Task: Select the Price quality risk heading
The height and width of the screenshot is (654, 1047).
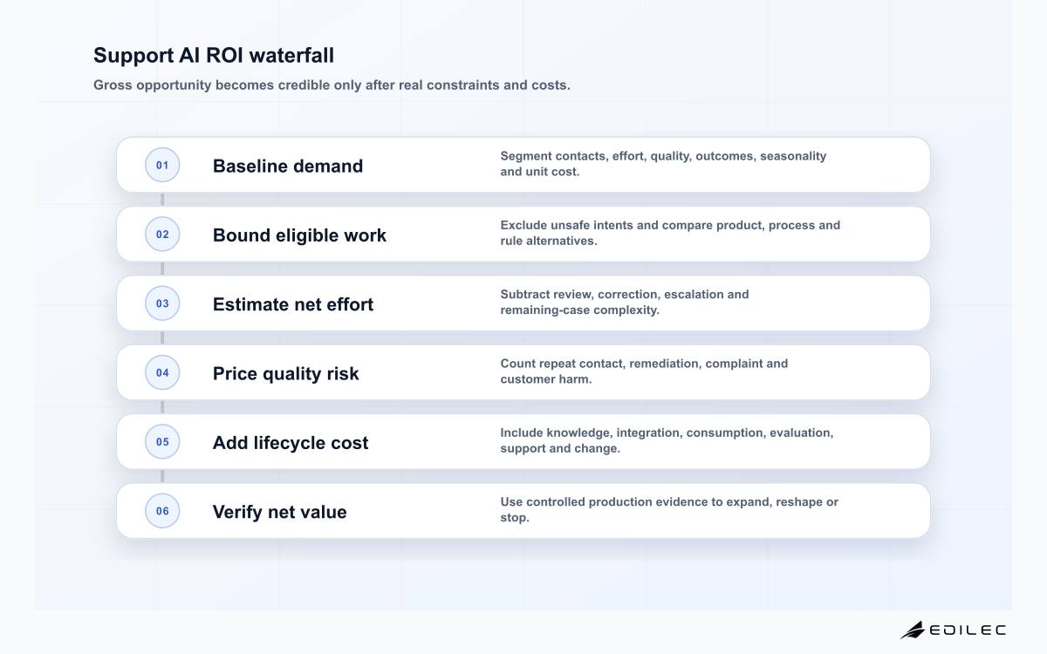Action: tap(286, 373)
